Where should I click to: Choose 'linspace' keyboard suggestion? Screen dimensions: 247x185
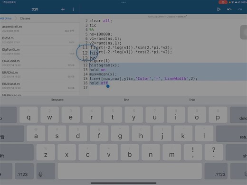pos(57,100)
